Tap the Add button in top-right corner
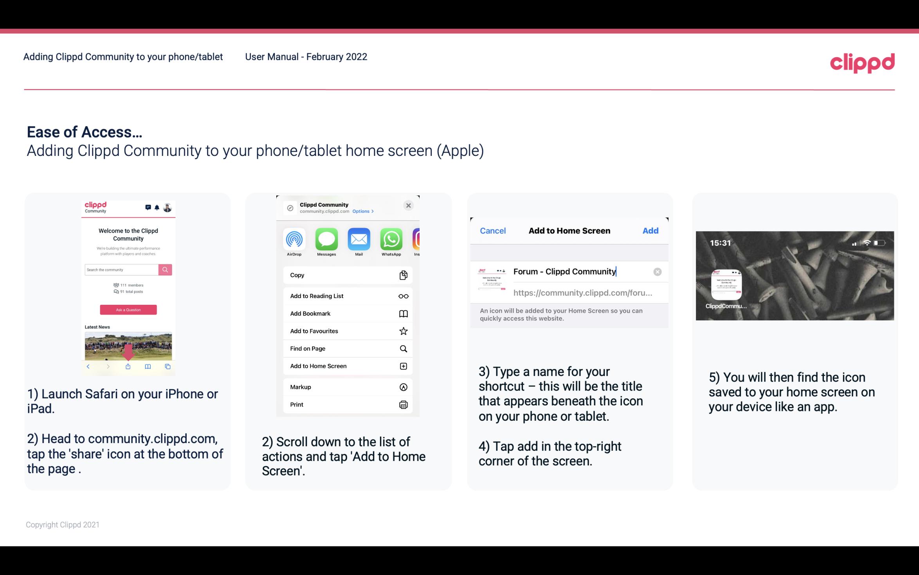 [651, 230]
